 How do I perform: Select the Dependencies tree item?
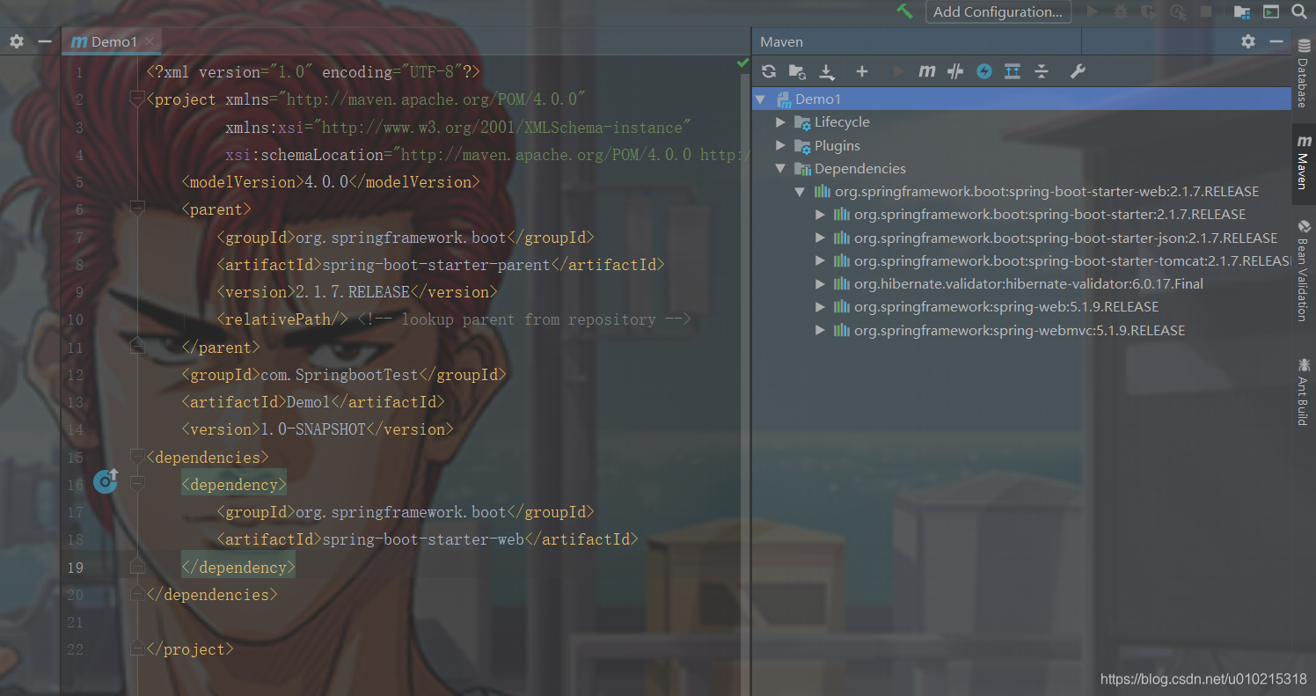click(x=860, y=168)
